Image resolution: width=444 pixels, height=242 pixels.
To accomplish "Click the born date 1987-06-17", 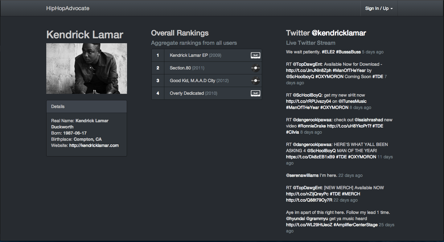I will click(x=75, y=133).
